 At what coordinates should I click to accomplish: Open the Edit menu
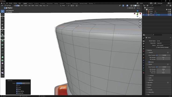[7, 3]
